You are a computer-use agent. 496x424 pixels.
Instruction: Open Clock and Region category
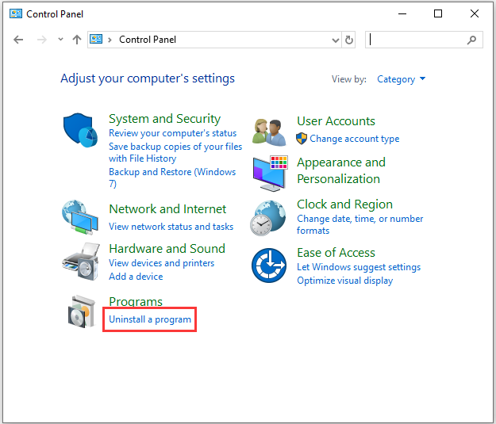pos(344,204)
